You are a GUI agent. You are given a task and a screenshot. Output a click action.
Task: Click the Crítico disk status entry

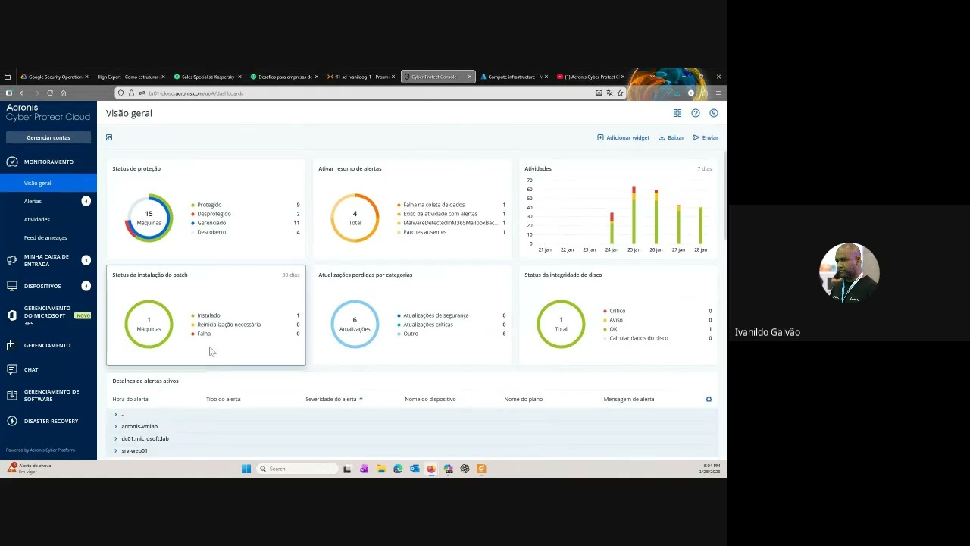pyautogui.click(x=615, y=311)
